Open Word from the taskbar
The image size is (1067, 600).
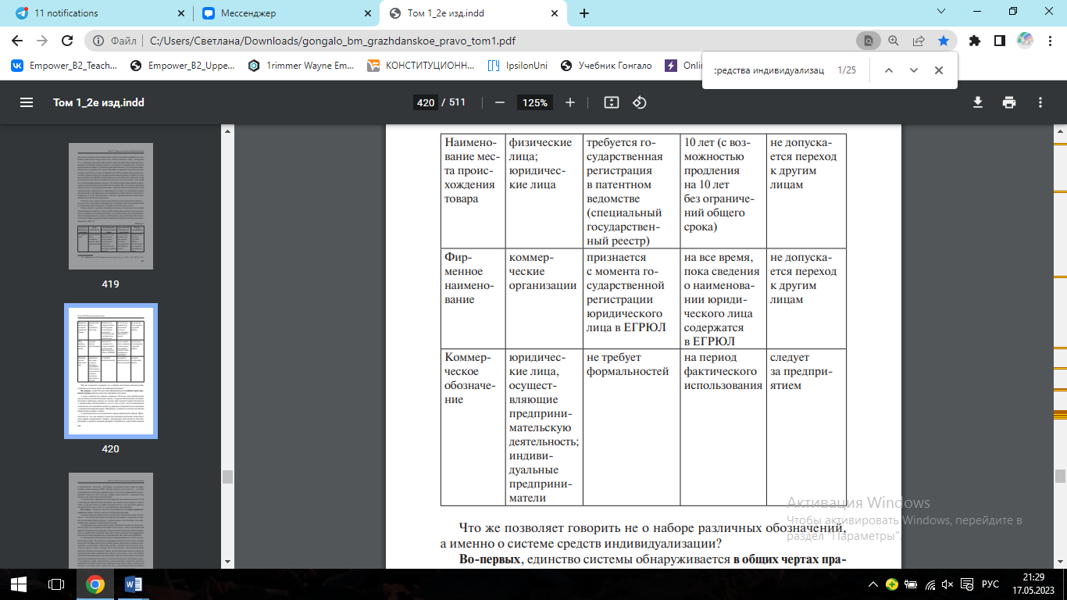[x=133, y=584]
